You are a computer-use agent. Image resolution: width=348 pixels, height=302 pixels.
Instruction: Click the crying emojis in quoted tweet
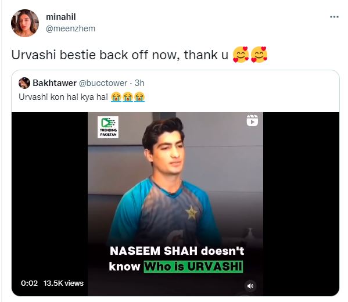[x=128, y=97]
